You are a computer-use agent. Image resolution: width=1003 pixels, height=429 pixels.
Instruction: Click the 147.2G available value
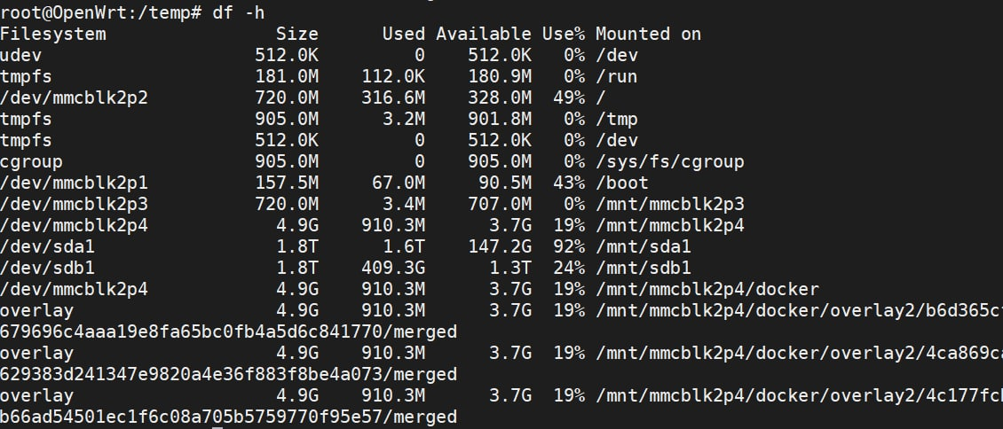(x=500, y=246)
